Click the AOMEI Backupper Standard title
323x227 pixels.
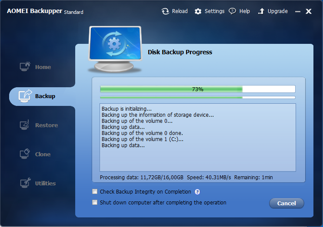pyautogui.click(x=45, y=11)
